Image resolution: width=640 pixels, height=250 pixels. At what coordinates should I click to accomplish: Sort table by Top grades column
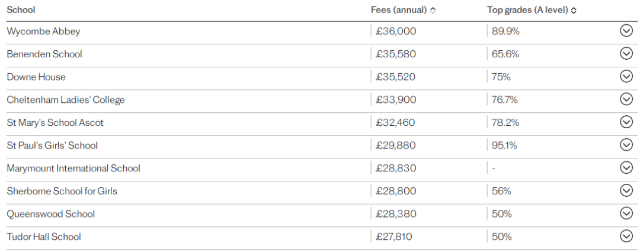574,11
